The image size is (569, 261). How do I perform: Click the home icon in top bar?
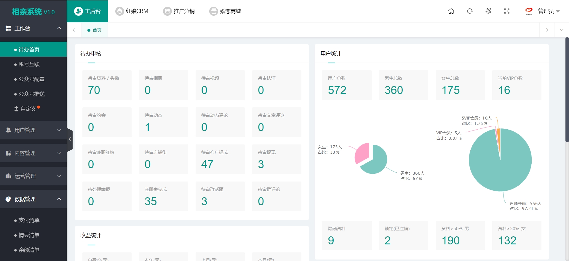click(451, 11)
